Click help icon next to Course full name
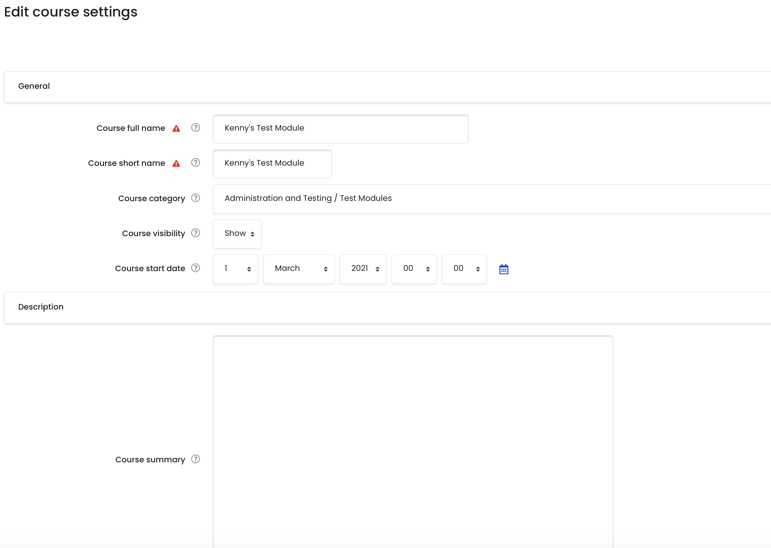This screenshot has width=771, height=548. coord(195,128)
